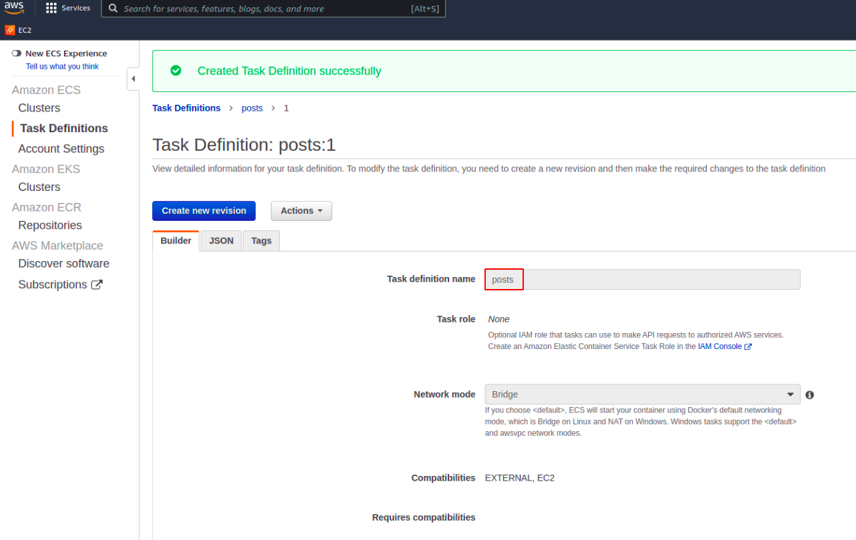Open Clusters under Amazon ECS
856x540 pixels.
[39, 107]
